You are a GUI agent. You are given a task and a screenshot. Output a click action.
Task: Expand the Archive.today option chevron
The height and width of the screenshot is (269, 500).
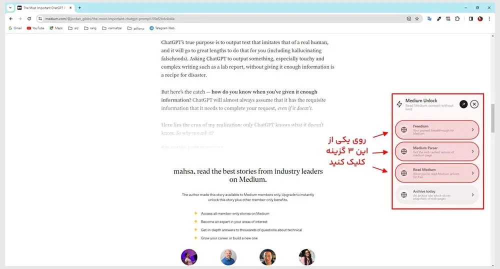472,194
